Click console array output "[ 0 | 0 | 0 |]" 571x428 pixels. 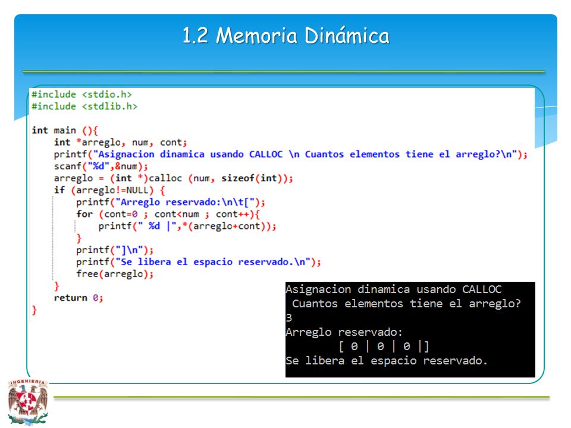tap(384, 347)
